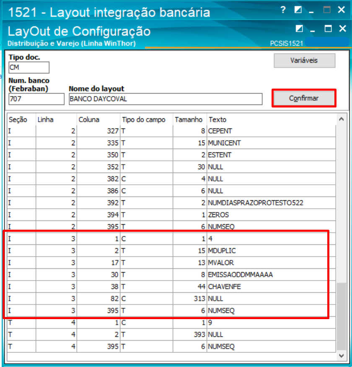Click Coluna cell with value 392
Image resolution: width=352 pixels, height=367 pixels.
point(98,203)
